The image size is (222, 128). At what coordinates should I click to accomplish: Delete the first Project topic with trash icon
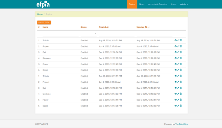pyautogui.click(x=181, y=46)
